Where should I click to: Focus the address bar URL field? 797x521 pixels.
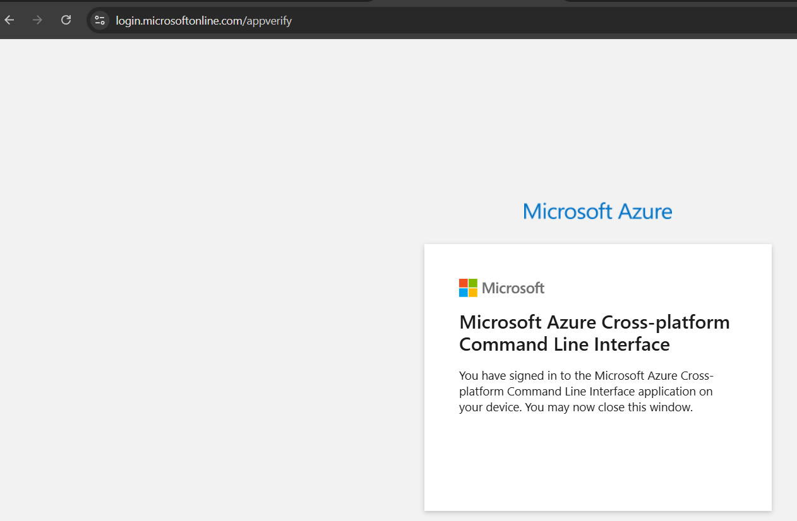coord(442,21)
